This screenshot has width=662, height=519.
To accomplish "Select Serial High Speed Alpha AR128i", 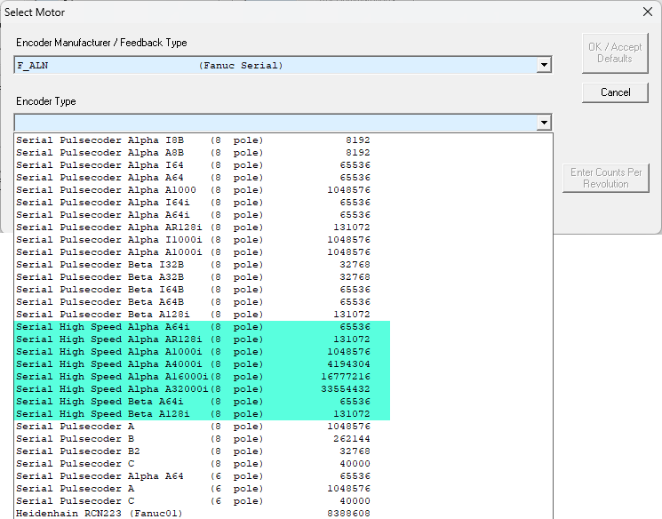I will 283,339.
